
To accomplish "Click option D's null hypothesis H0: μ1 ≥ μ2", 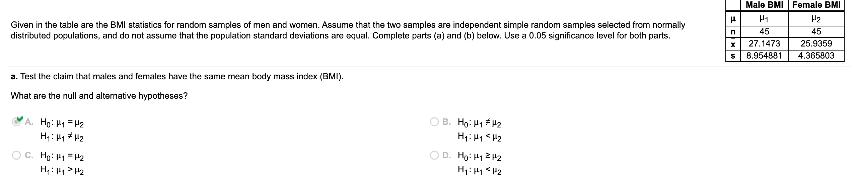I will point(479,157).
